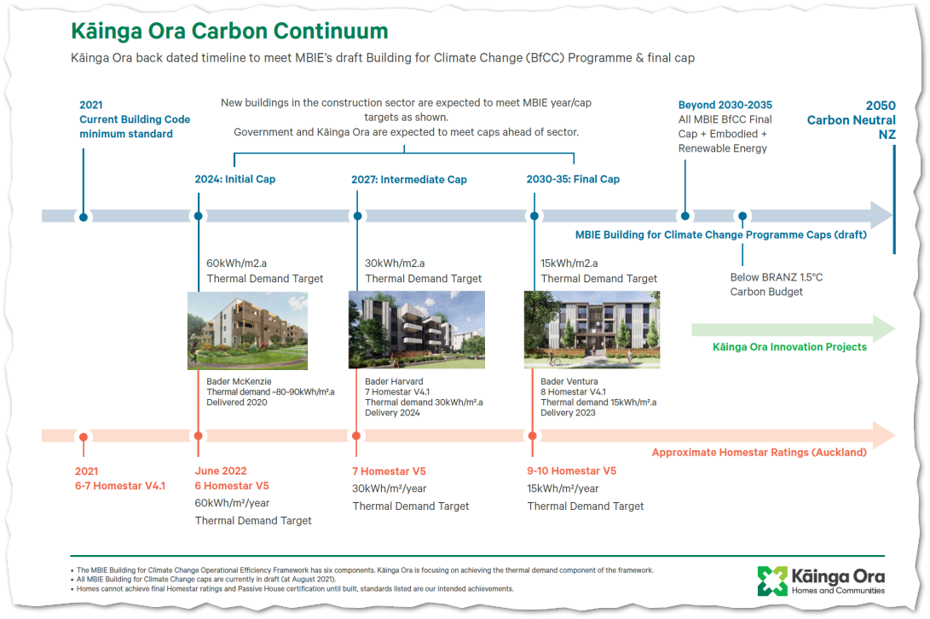Click 'New buildings in the construction sector' sentence
The height and width of the screenshot is (619, 930).
[x=407, y=110]
